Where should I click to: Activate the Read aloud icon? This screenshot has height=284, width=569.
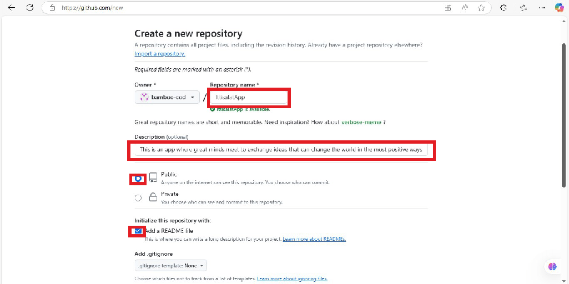click(465, 8)
